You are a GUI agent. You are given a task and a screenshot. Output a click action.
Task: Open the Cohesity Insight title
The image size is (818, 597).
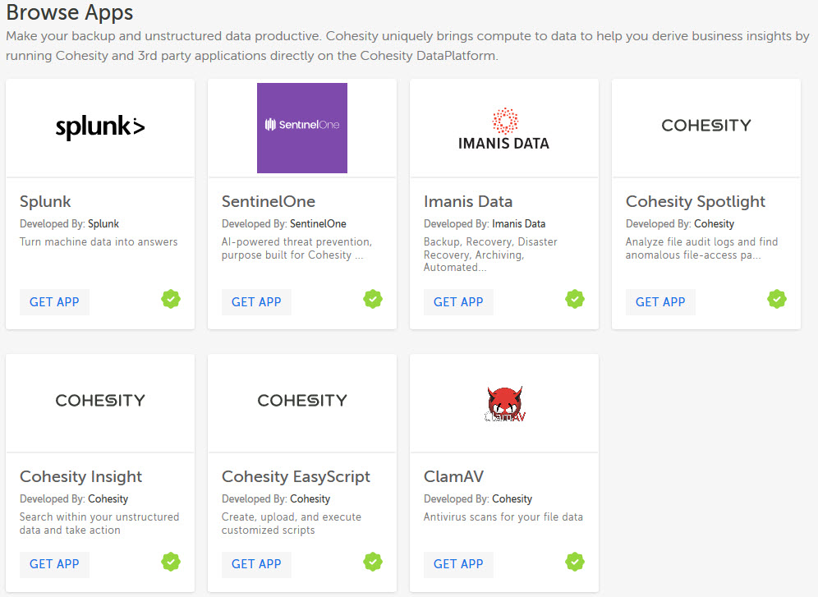80,477
